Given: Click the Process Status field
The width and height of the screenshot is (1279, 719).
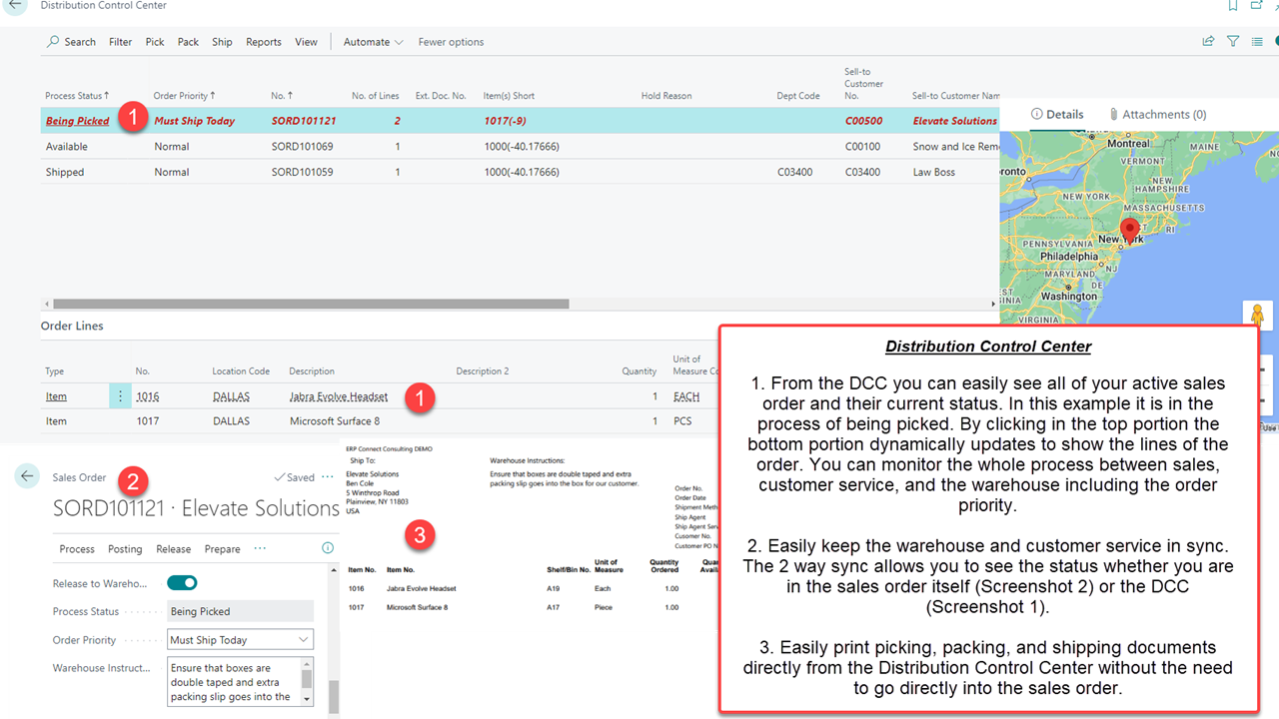Looking at the screenshot, I should pos(240,611).
